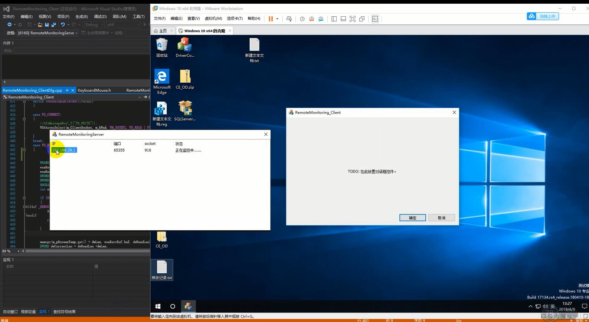The width and height of the screenshot is (589, 322).
Task: Click the 确定 button in RemoteMonitoring_Client
Action: click(x=412, y=218)
